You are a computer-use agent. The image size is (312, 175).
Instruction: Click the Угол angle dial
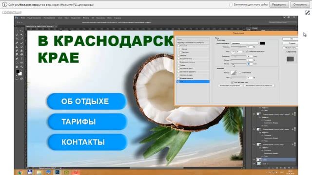(x=233, y=52)
